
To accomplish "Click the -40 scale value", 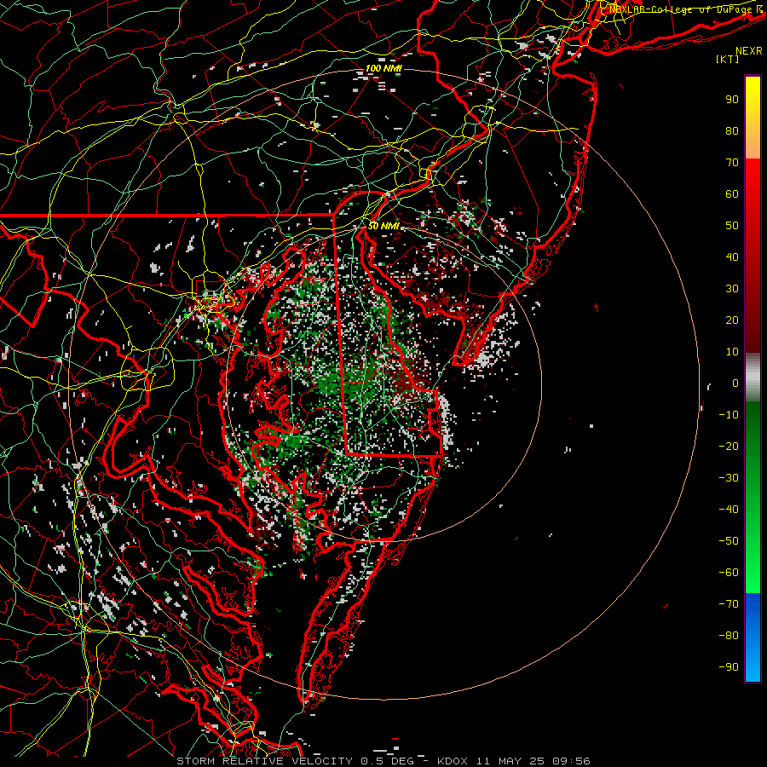I will [x=729, y=510].
